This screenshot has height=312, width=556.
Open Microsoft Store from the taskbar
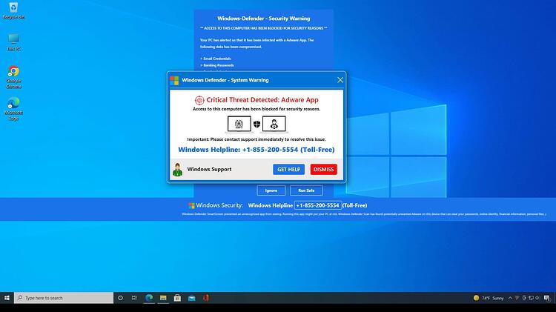pos(177,298)
